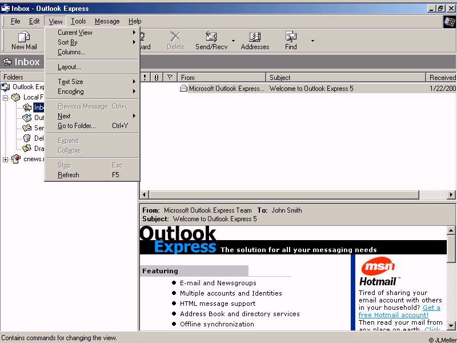Open the Tools menu
The width and height of the screenshot is (457, 343).
(x=78, y=21)
